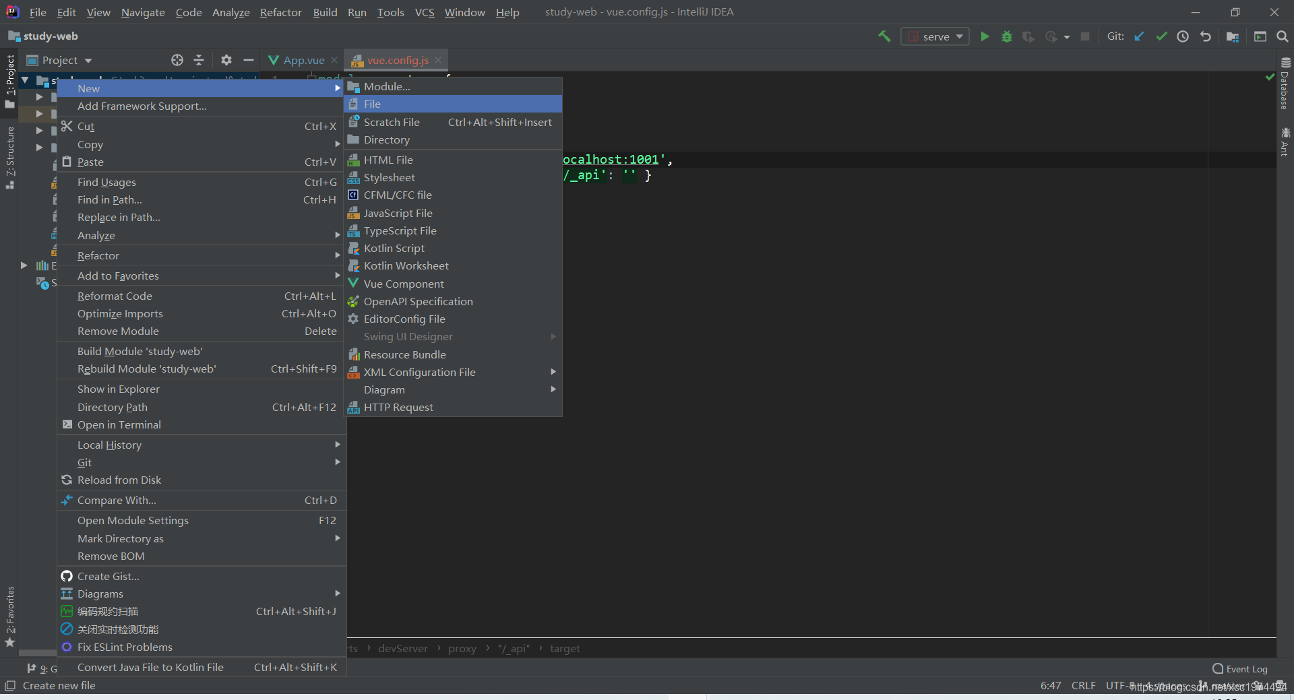Click the study-web project breadcrumb in navigation bar
The image size is (1294, 700).
coord(43,36)
